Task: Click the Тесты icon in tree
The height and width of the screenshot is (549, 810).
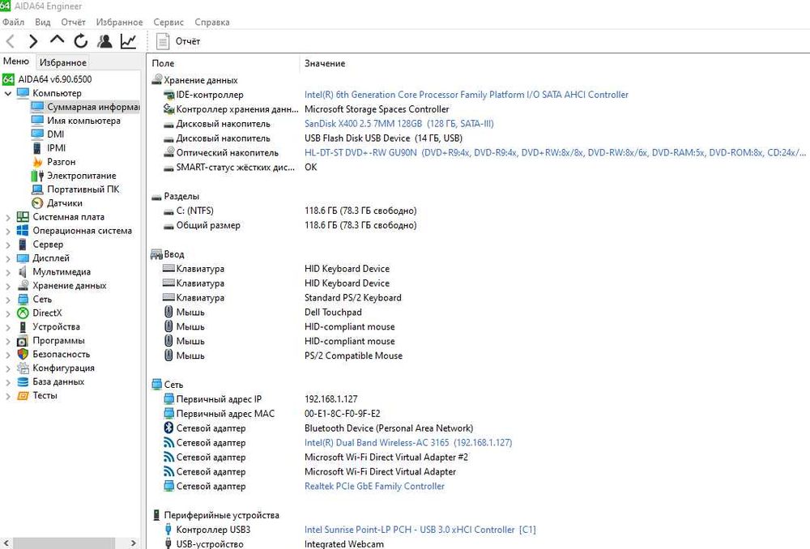Action: [23, 396]
